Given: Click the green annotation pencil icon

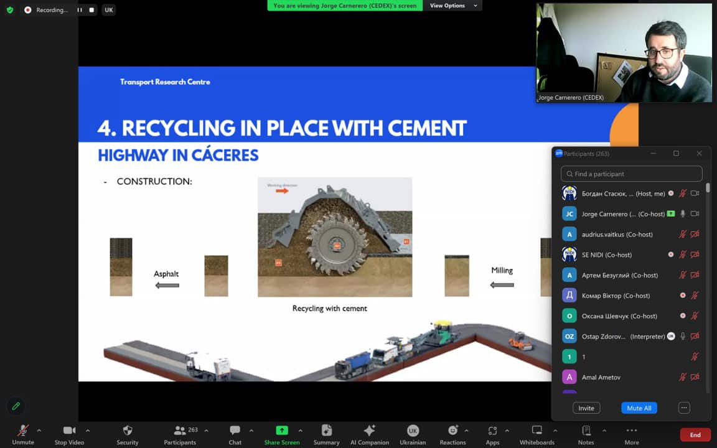Looking at the screenshot, I should click(x=16, y=406).
